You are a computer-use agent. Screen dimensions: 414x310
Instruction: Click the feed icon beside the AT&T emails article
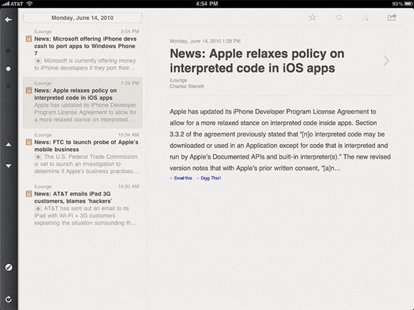[29, 194]
